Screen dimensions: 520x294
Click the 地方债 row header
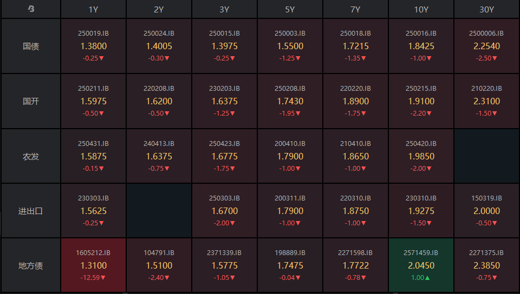coord(31,265)
